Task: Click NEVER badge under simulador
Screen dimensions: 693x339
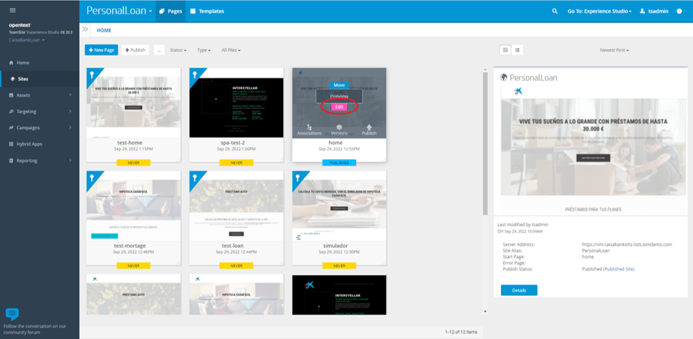Action: [339, 266]
